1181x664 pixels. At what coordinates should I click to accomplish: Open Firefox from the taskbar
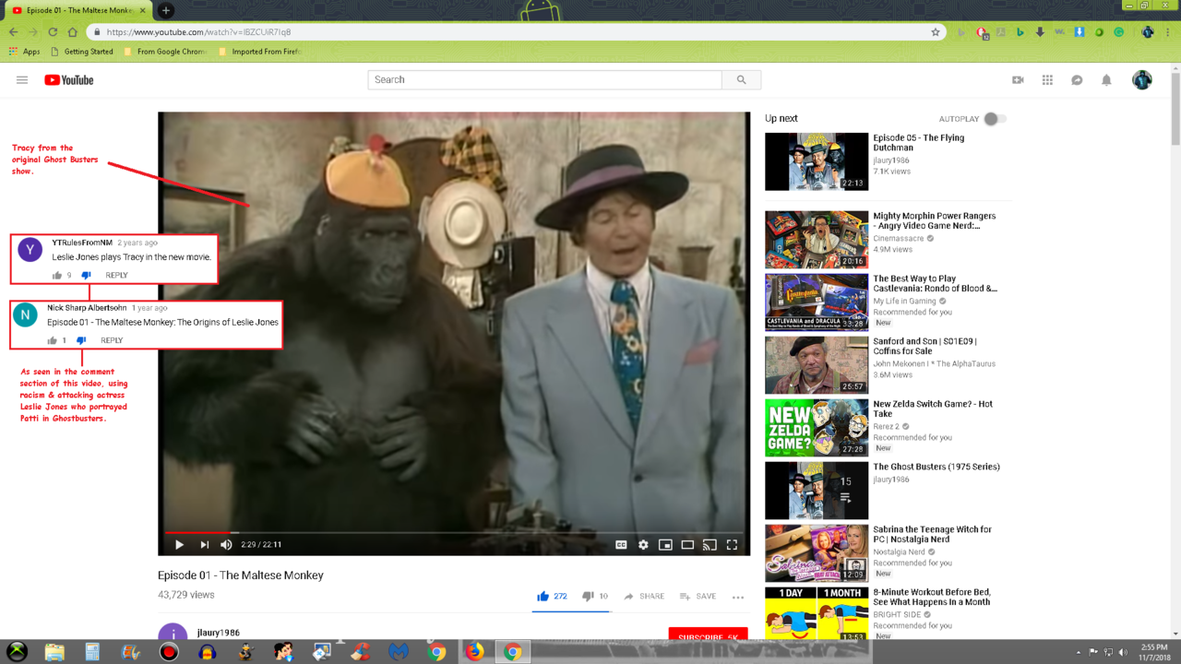coord(474,651)
